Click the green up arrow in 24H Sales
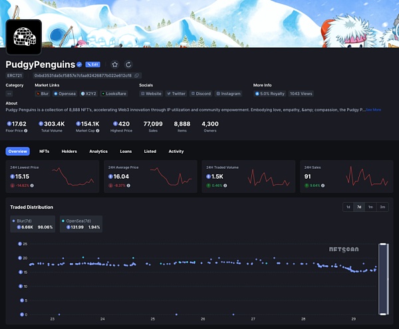The height and width of the screenshot is (329, 399). coord(307,185)
